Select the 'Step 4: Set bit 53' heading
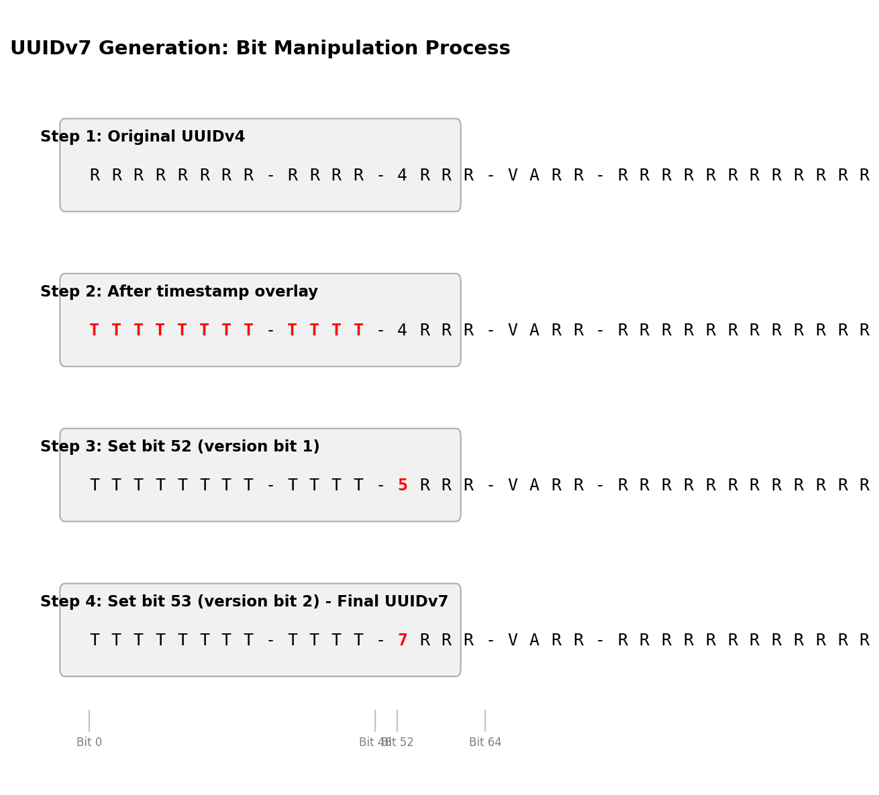 click(x=244, y=602)
